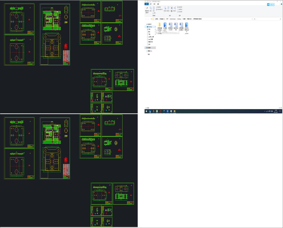Image resolution: width=283 pixels, height=228 pixels.
Task: Select the caxa folder in sidebar
Action: (150, 39)
